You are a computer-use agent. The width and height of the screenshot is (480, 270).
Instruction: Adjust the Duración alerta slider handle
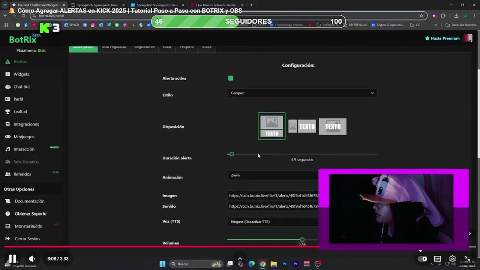[232, 154]
